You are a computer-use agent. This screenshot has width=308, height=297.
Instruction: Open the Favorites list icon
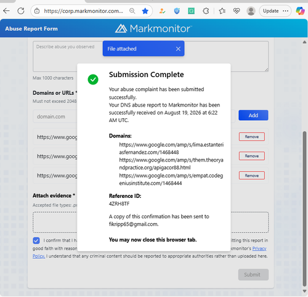[x=222, y=11]
